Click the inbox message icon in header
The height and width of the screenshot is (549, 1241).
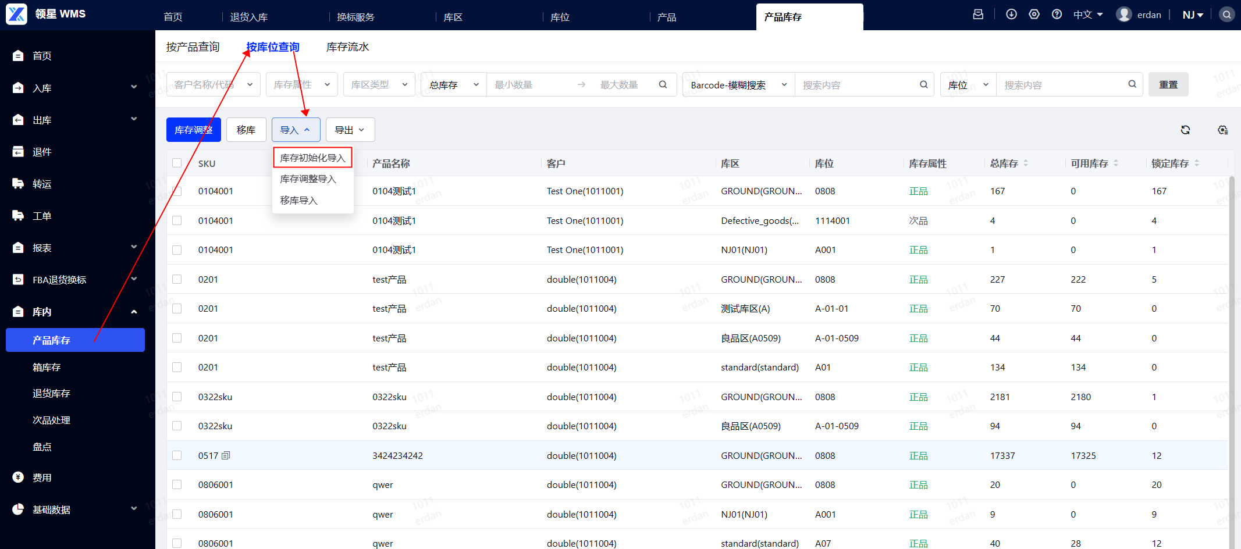click(x=978, y=15)
